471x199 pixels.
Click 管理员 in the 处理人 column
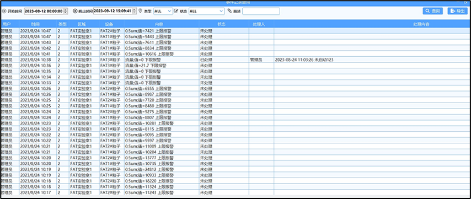click(261, 60)
